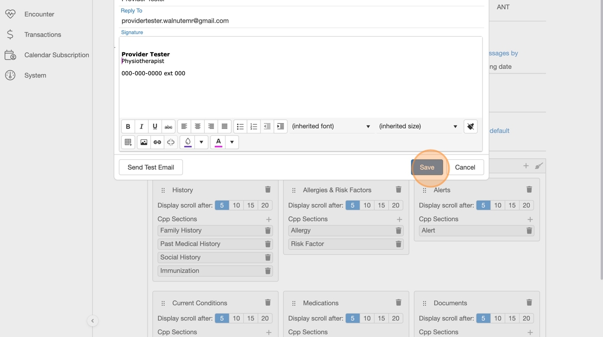Clear formatting with the clean-format icon
Screen dimensions: 603x337
tap(471, 127)
